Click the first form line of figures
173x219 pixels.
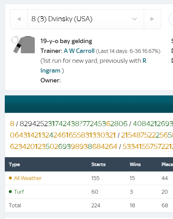click(91, 124)
